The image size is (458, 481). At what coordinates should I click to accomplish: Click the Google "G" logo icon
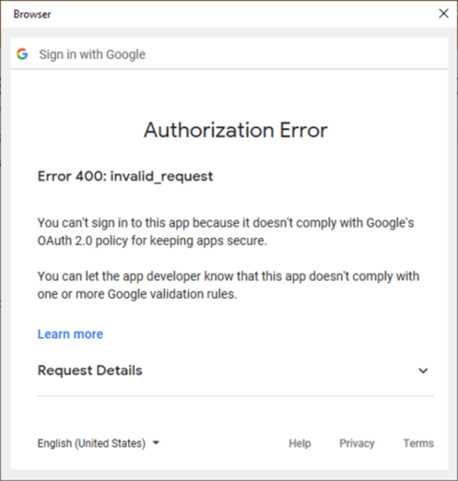(x=22, y=54)
